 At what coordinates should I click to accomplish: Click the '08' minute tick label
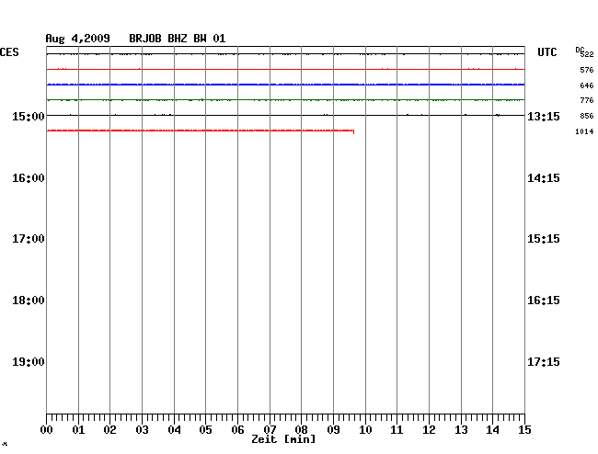click(x=301, y=430)
